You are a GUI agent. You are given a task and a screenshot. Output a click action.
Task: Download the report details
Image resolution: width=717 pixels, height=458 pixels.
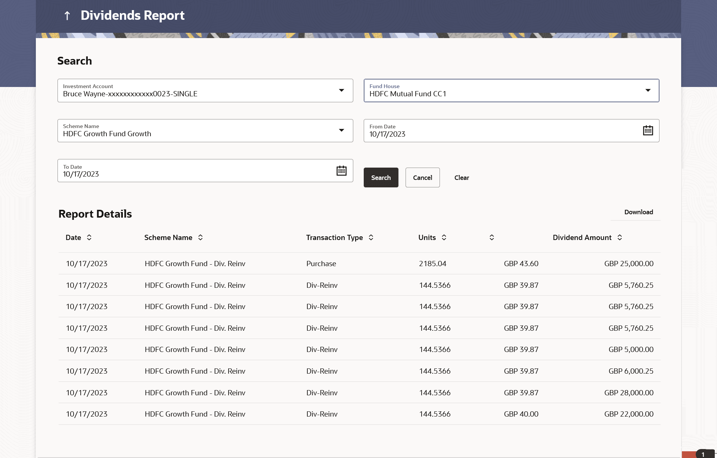638,212
